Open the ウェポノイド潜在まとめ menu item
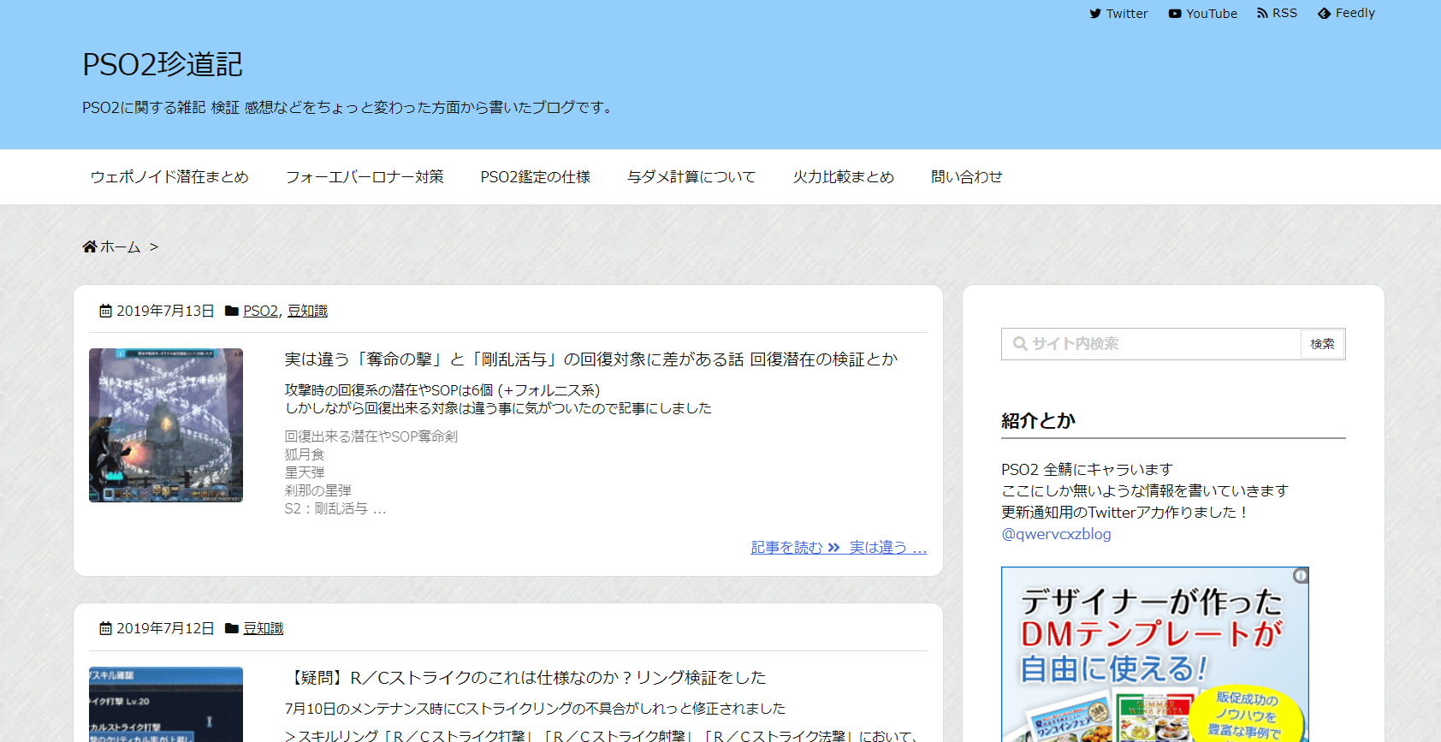 tap(169, 176)
